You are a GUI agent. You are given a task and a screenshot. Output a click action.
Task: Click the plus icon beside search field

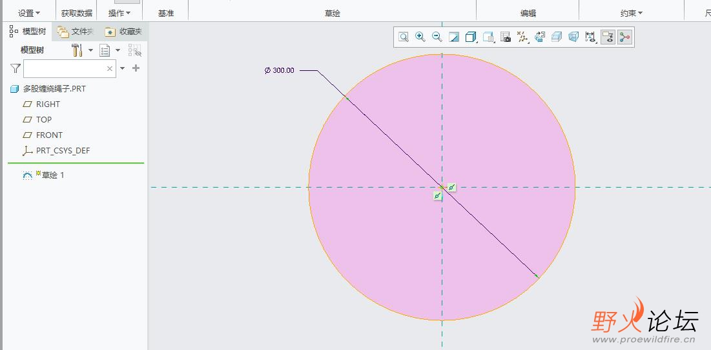[x=136, y=68]
